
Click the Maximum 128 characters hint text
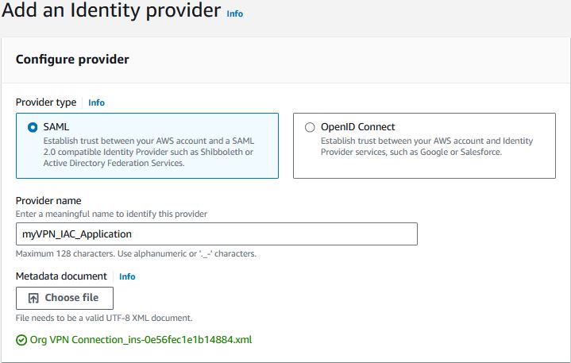click(x=136, y=253)
